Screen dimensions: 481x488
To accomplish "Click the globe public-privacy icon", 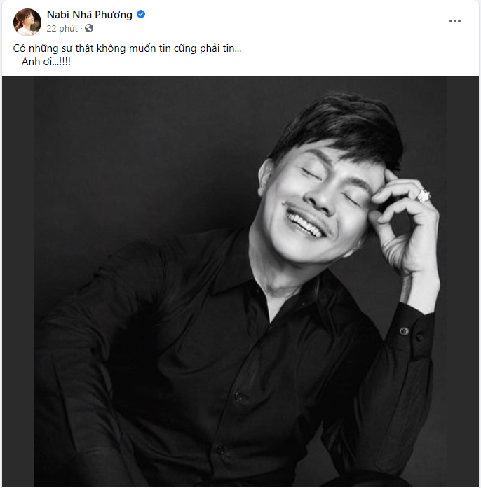I will pyautogui.click(x=89, y=28).
